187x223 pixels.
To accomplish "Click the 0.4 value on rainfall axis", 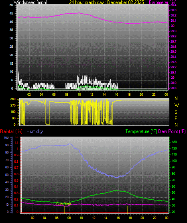I will point(16,186).
